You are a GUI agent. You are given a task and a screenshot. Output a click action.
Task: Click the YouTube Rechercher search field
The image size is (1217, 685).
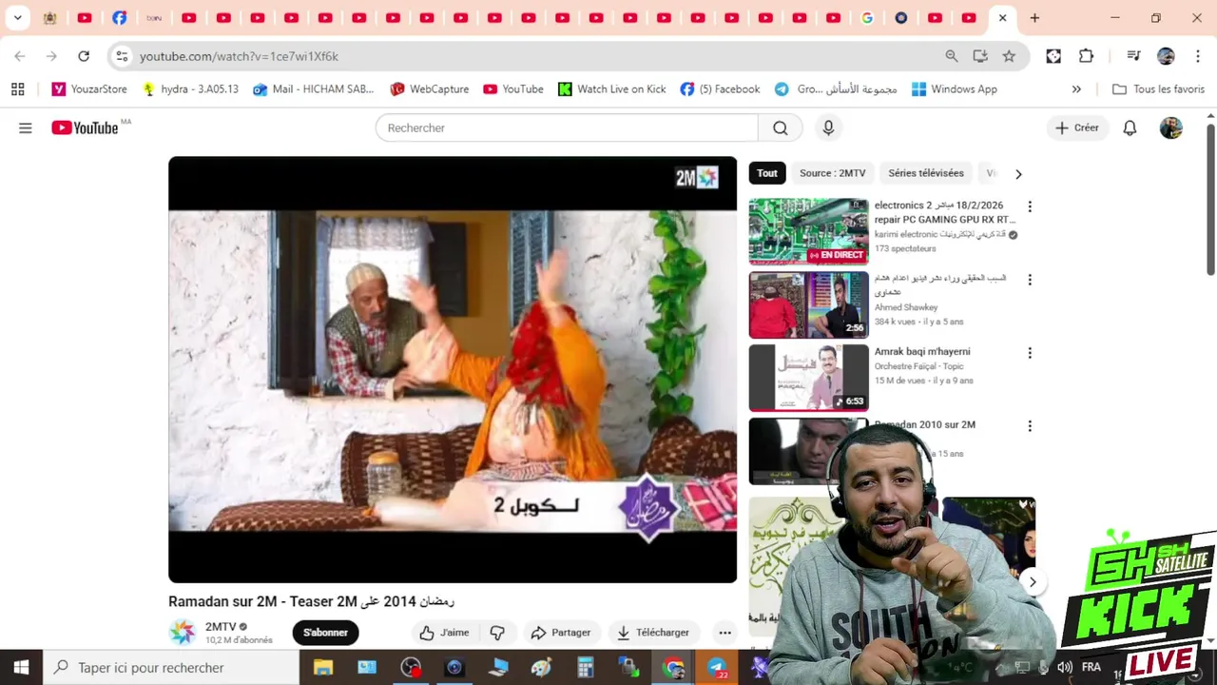[567, 127]
